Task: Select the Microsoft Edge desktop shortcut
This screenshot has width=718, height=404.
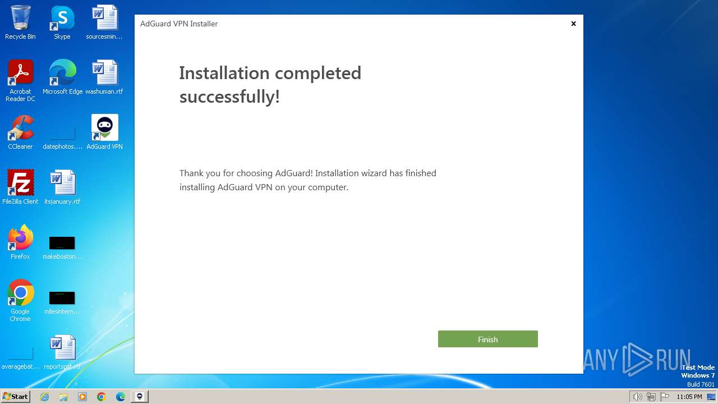Action: pyautogui.click(x=62, y=77)
